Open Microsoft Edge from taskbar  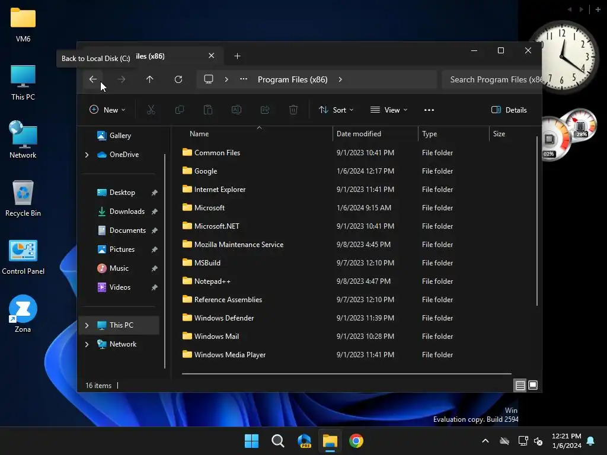[304, 441]
